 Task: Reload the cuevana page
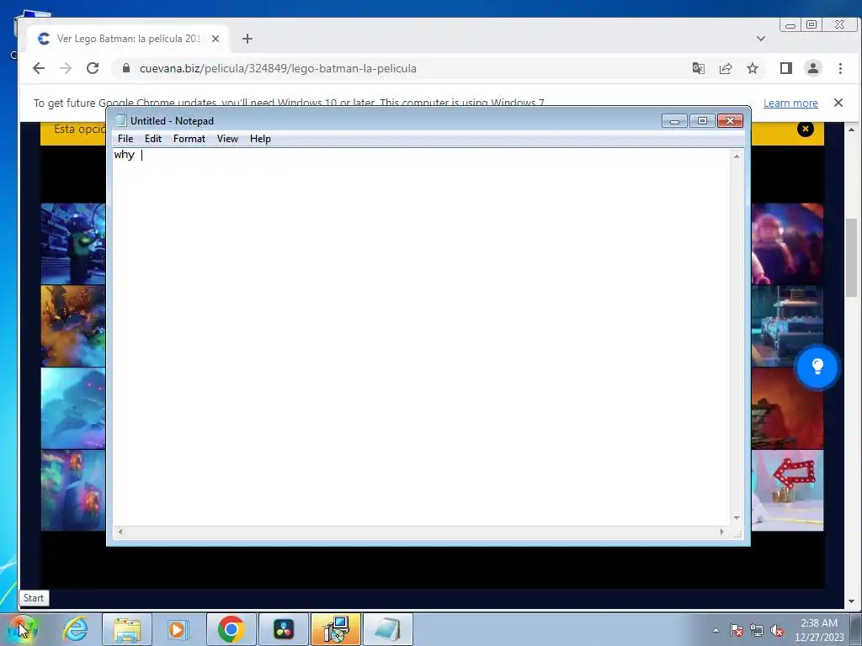tap(93, 68)
